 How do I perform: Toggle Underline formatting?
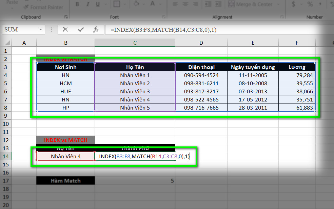point(98,4)
